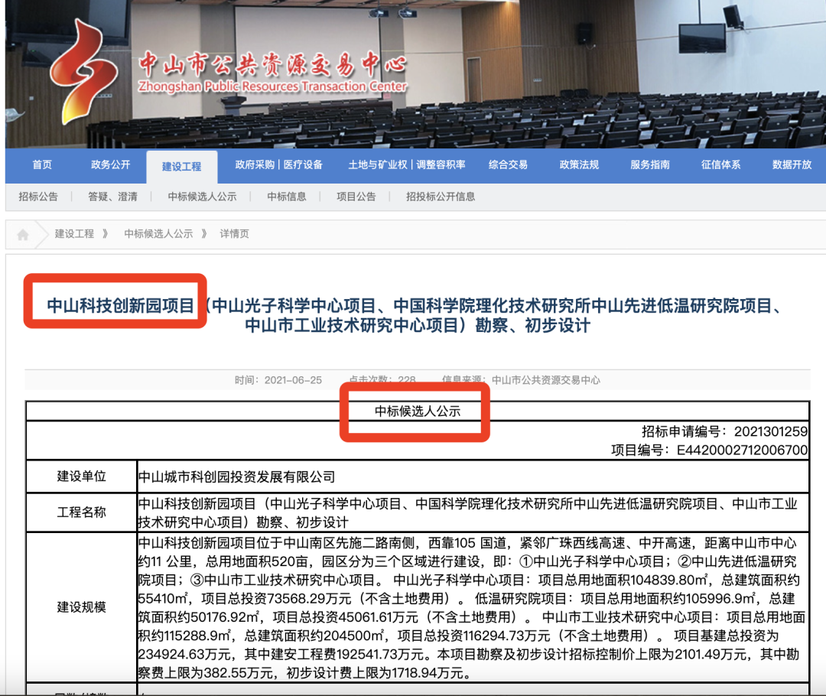Click the date 时间: 2021-06-25
This screenshot has width=826, height=696.
(278, 380)
